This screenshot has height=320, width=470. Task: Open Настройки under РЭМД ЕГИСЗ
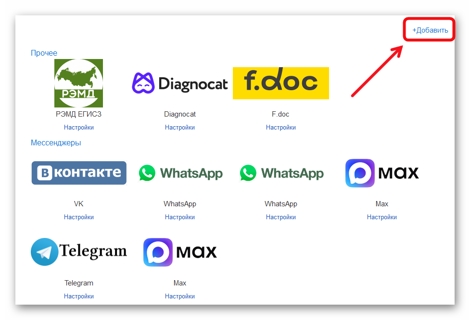tap(79, 128)
